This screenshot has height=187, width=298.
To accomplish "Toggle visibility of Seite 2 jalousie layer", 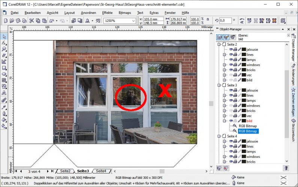I will coord(231,49).
